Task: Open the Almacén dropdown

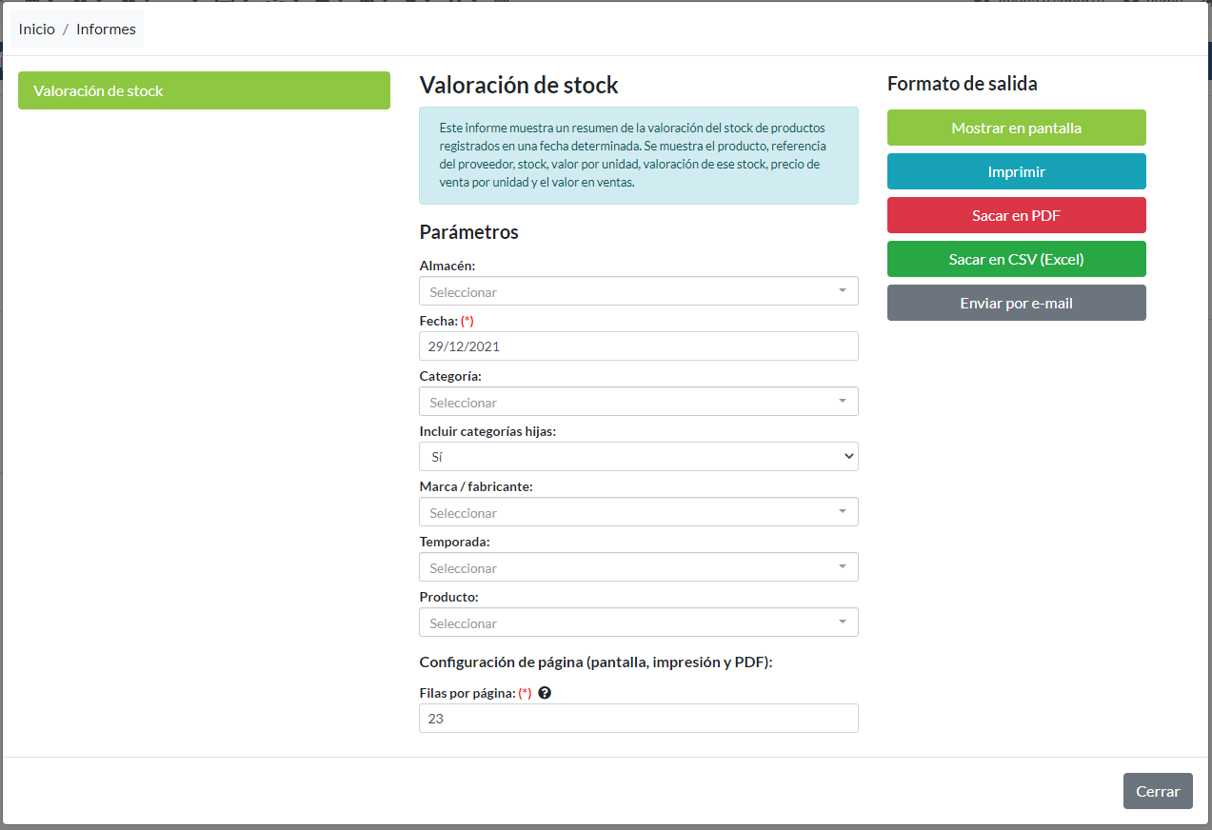Action: [638, 290]
